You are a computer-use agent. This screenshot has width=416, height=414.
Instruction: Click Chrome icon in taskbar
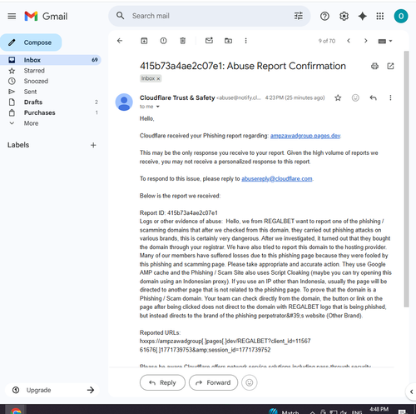coord(16,411)
